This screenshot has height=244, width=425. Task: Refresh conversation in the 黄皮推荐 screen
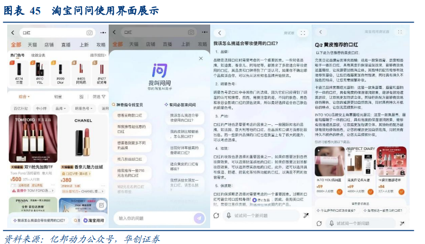click(319, 224)
